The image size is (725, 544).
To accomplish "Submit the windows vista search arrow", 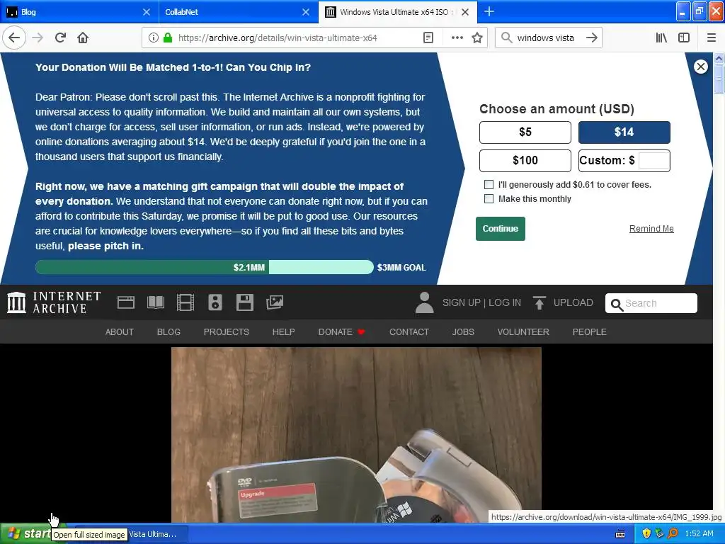I will click(x=591, y=38).
